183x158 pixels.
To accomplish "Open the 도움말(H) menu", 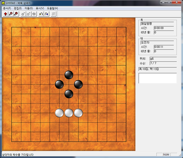I will coord(52,8).
